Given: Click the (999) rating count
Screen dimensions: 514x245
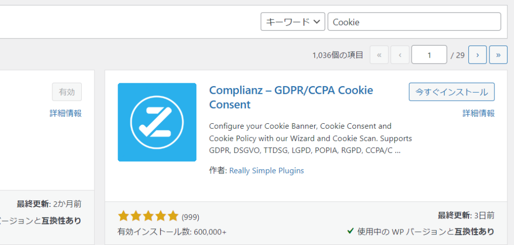Looking at the screenshot, I should coord(190,217).
